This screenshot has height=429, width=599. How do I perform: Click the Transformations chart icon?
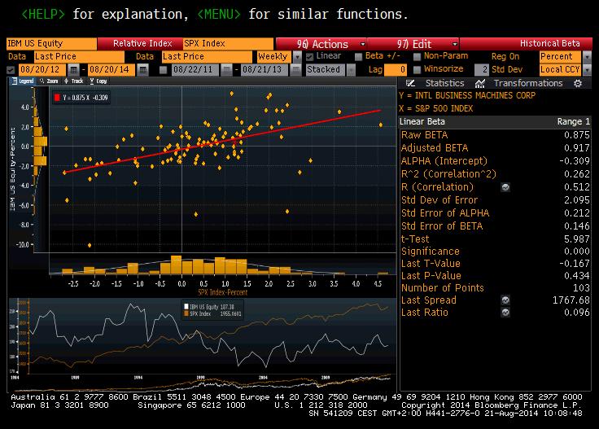[x=480, y=83]
